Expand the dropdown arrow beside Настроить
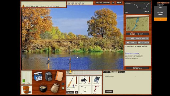This screenshot has height=96, width=170. coord(76,92)
